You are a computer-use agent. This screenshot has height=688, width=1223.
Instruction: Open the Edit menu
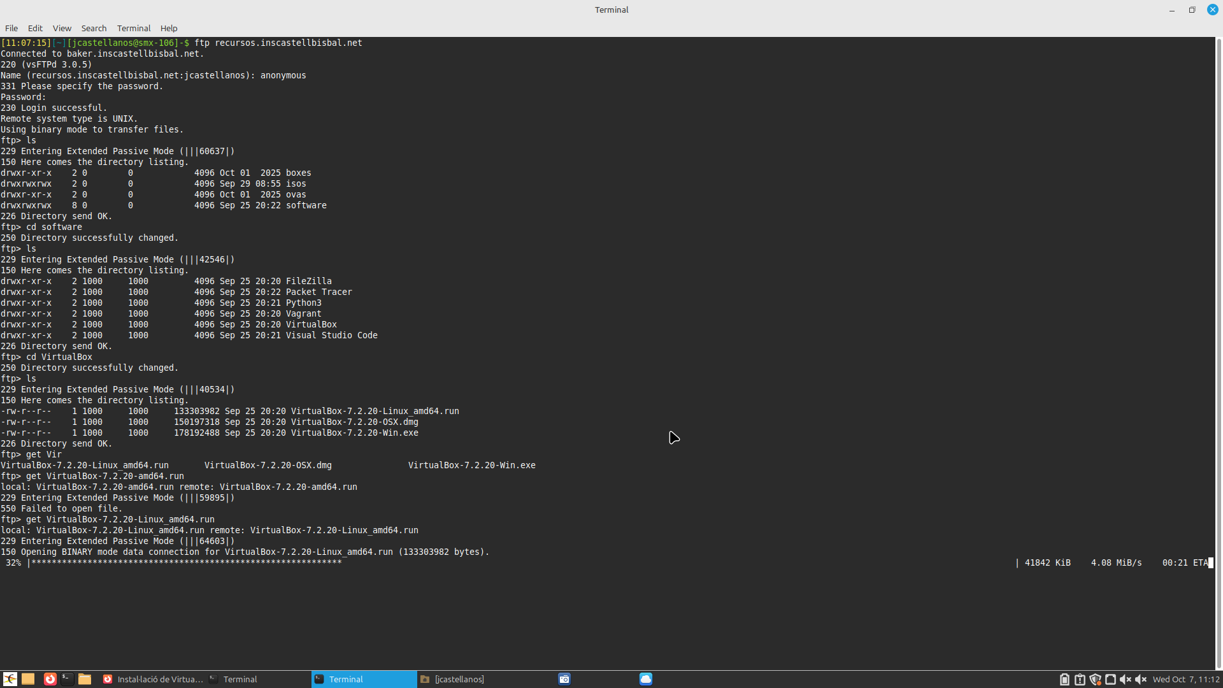tap(35, 28)
